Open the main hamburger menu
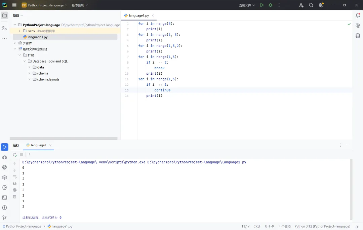The height and width of the screenshot is (230, 363). (14, 5)
